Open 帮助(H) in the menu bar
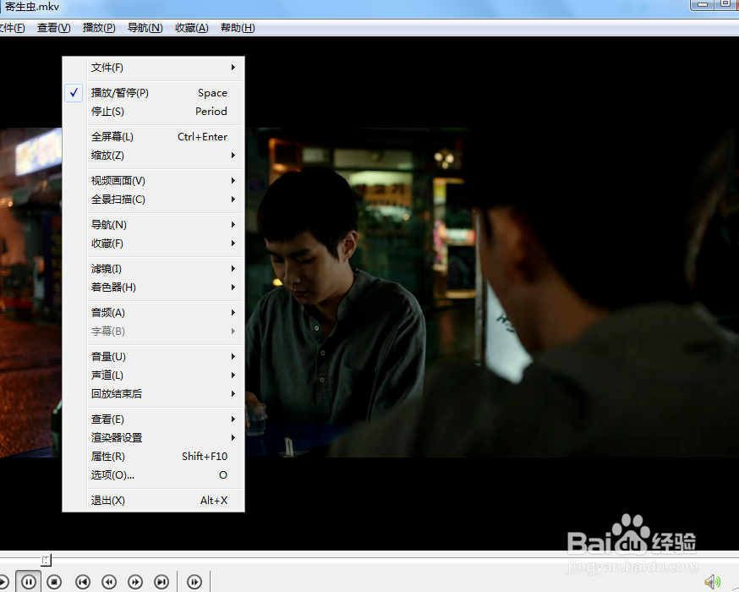This screenshot has height=592, width=739. coord(238,28)
